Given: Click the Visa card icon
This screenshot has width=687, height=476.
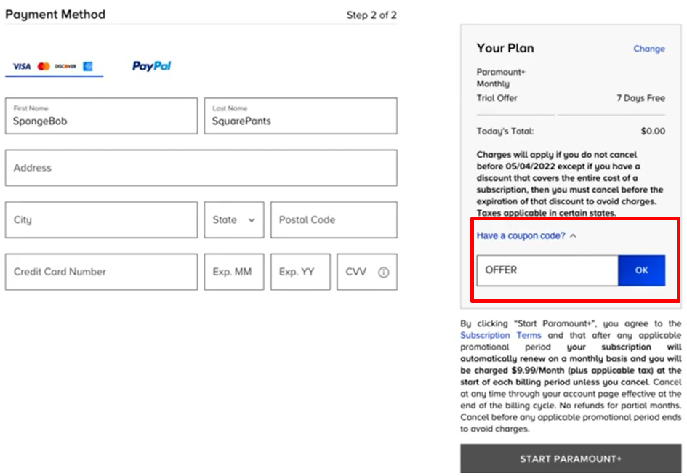Looking at the screenshot, I should [21, 66].
